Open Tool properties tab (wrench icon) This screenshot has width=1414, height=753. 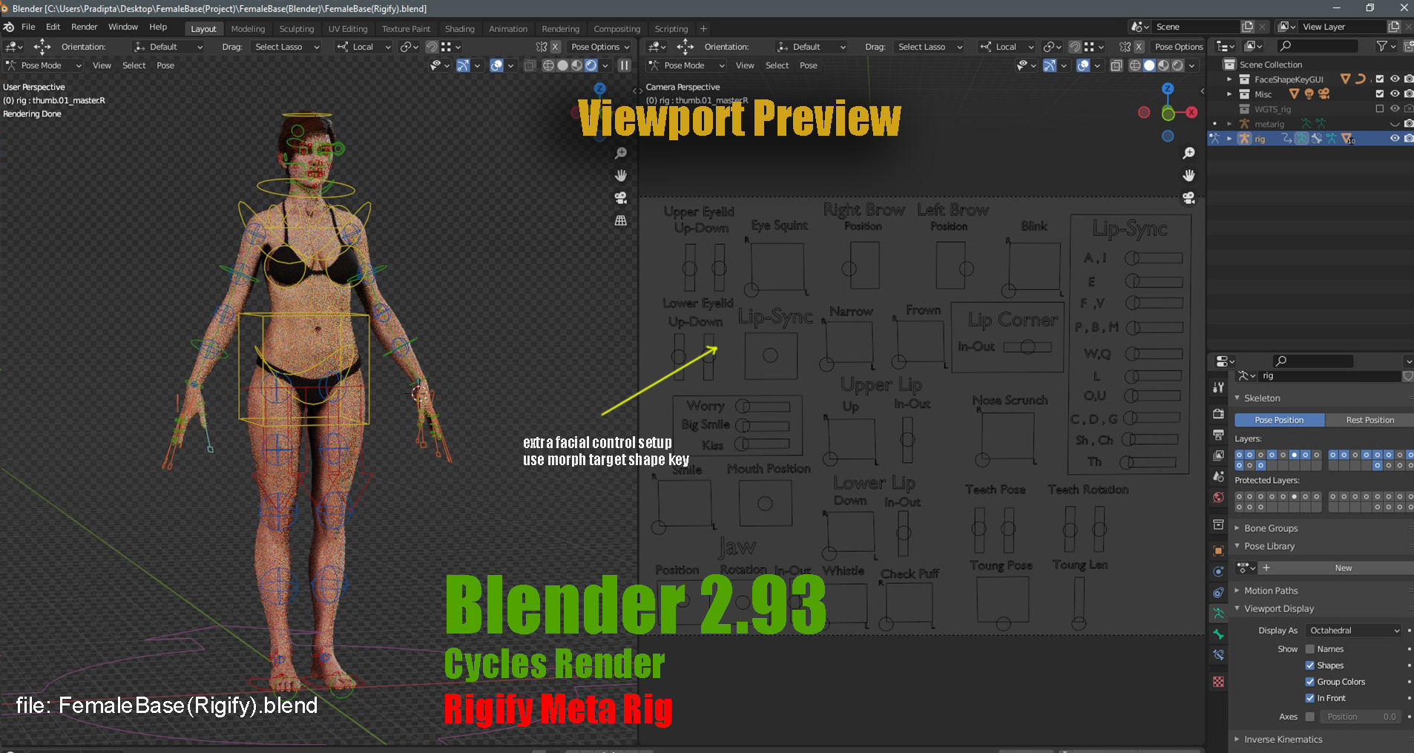point(1218,387)
